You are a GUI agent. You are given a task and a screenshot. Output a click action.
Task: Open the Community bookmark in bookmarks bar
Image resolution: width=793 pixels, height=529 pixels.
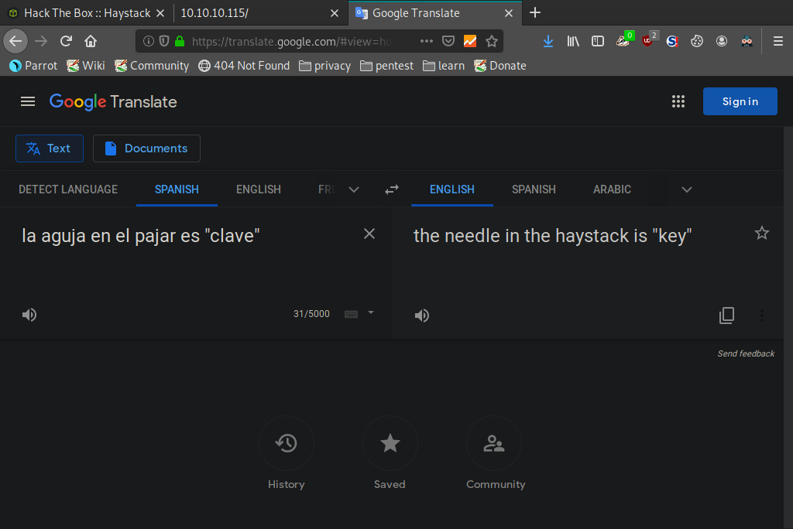pyautogui.click(x=152, y=66)
